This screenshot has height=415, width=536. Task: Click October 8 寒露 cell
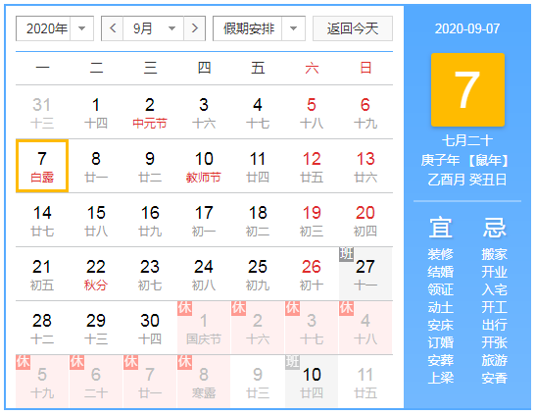204,382
